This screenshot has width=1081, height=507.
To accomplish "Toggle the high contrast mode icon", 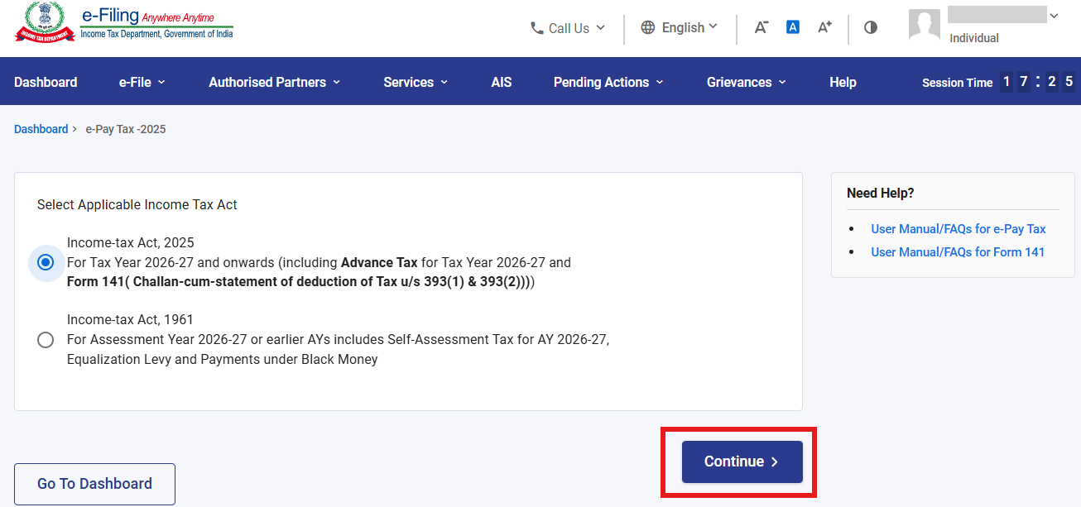I will pyautogui.click(x=870, y=27).
